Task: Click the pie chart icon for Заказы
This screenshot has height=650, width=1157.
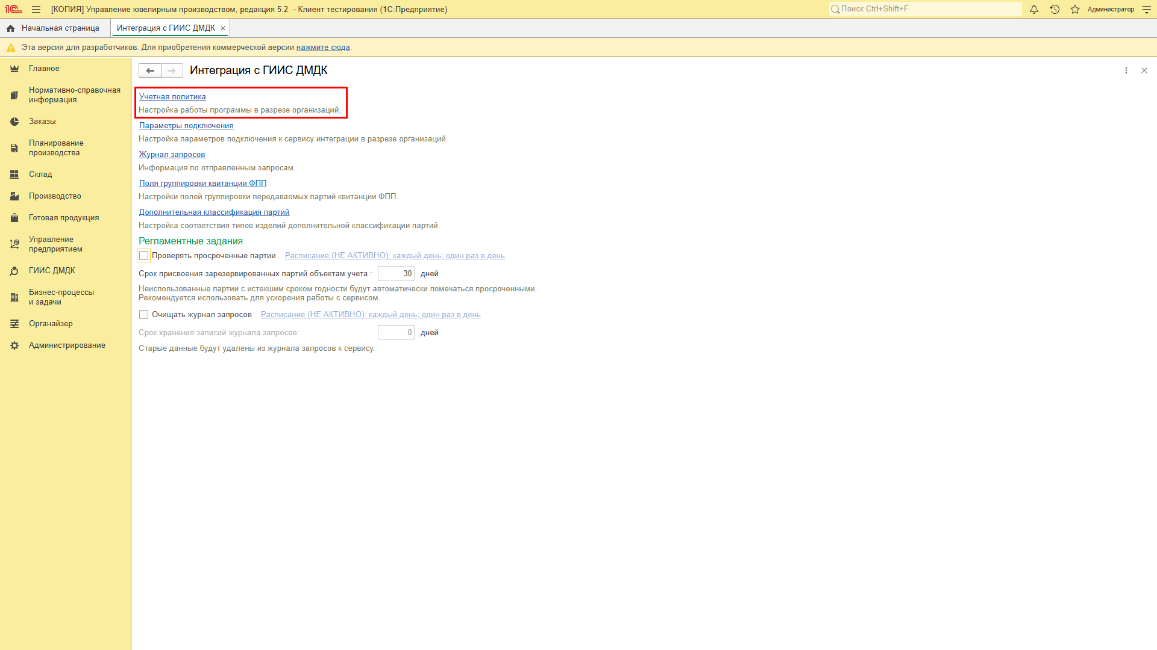Action: pyautogui.click(x=14, y=122)
